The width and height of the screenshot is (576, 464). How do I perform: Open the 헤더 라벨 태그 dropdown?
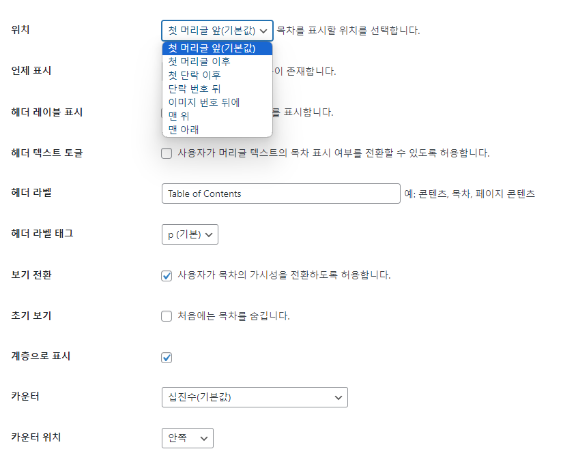point(190,234)
